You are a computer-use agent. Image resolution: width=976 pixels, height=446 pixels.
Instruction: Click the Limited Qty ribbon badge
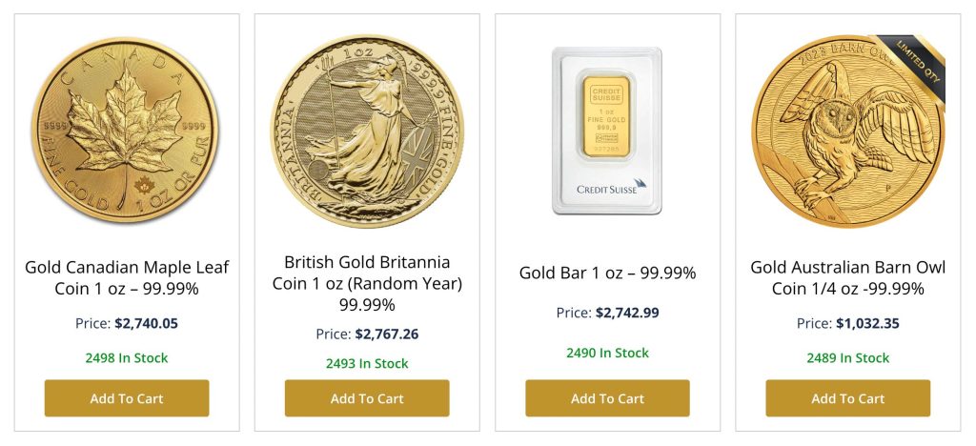pos(919,65)
